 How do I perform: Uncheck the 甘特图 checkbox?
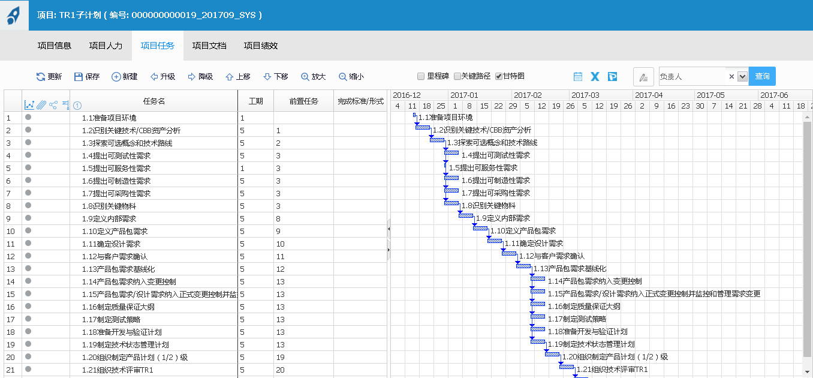click(499, 77)
